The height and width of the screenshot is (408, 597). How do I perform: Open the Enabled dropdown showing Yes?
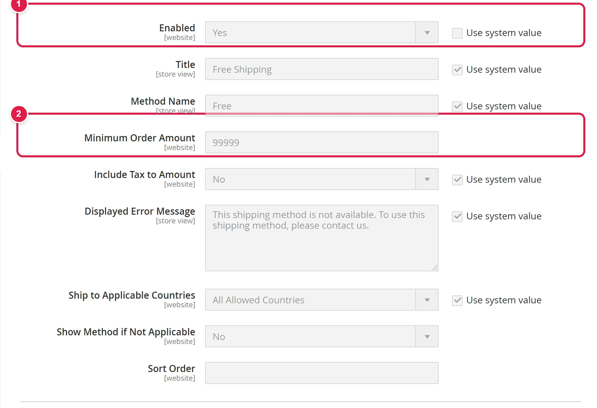[322, 32]
